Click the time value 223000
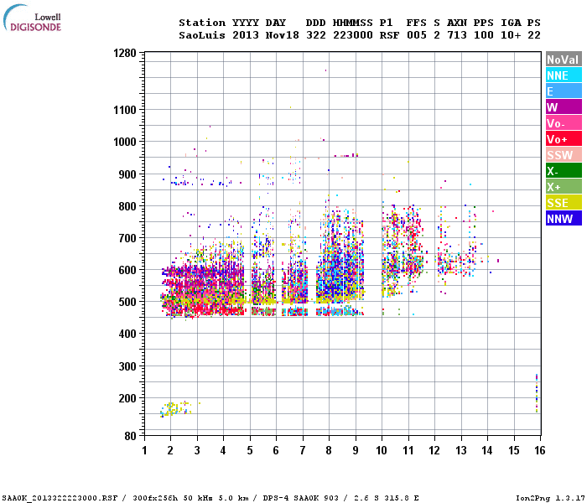The width and height of the screenshot is (587, 503). pyautogui.click(x=353, y=35)
